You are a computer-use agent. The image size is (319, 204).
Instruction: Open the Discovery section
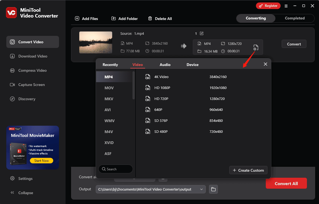[33, 99]
